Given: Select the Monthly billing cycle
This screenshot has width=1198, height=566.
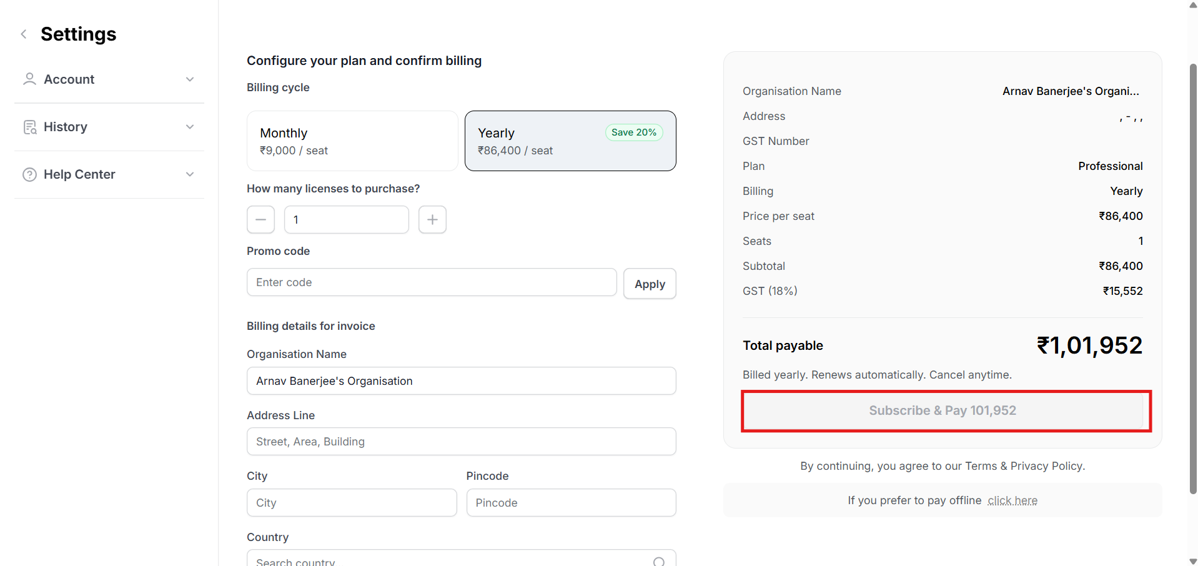Looking at the screenshot, I should coord(352,141).
